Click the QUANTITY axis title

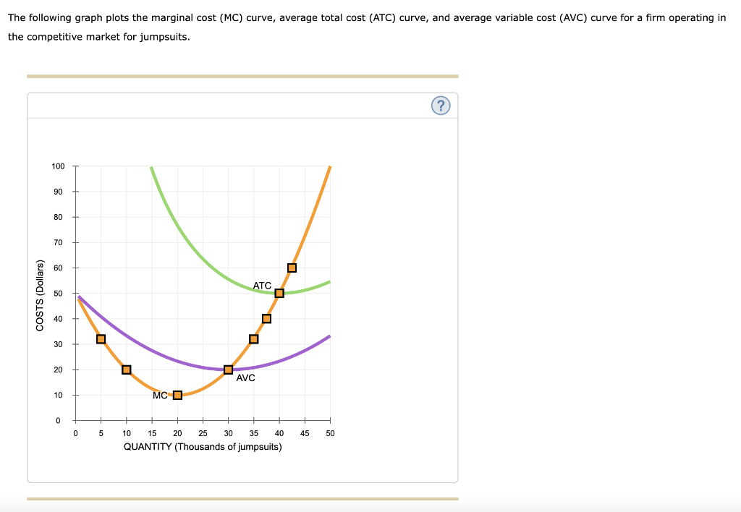pyautogui.click(x=203, y=446)
